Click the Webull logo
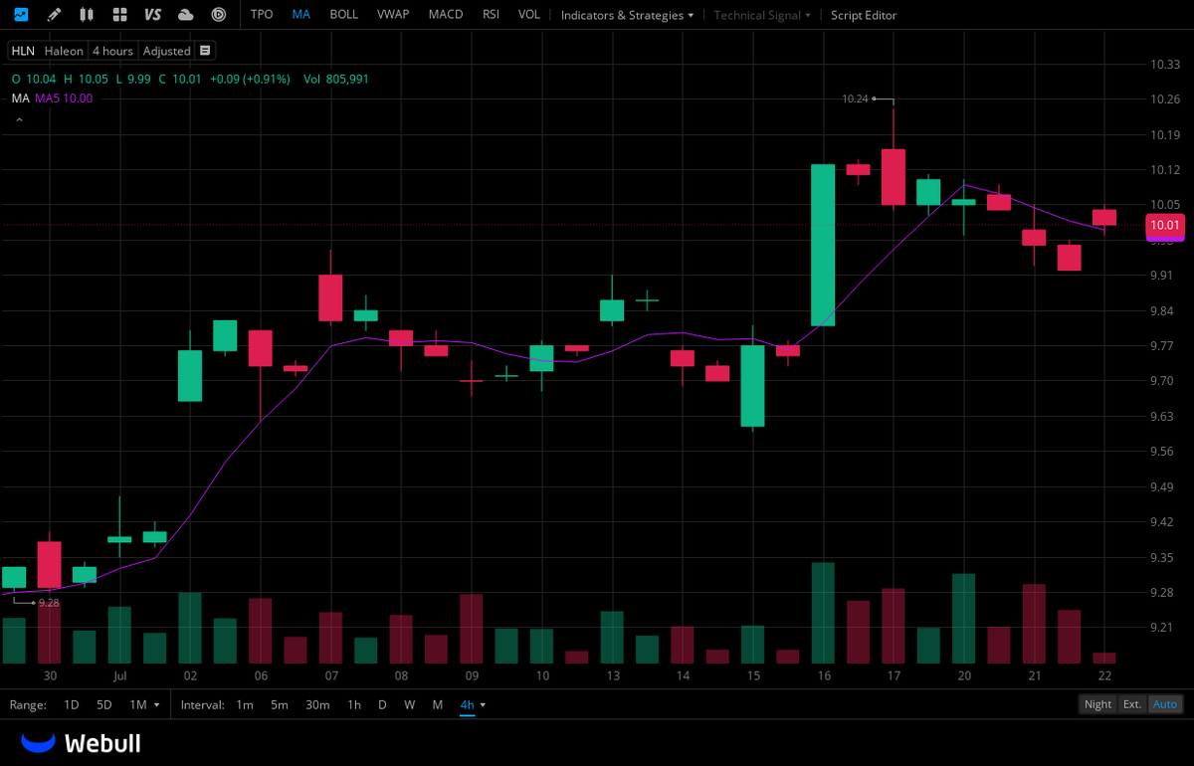This screenshot has height=766, width=1194. coord(82,743)
